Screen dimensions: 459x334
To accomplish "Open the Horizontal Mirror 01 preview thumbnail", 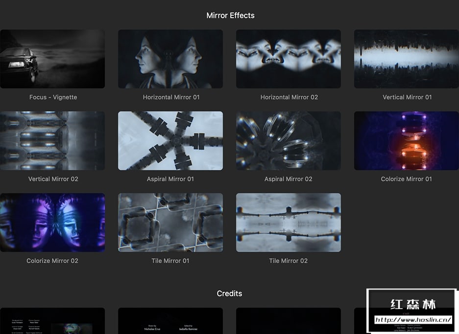I will tap(170, 59).
